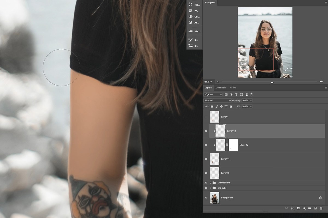Create new fill or adjustment layer icon
328x218 pixels.
pyautogui.click(x=304, y=208)
